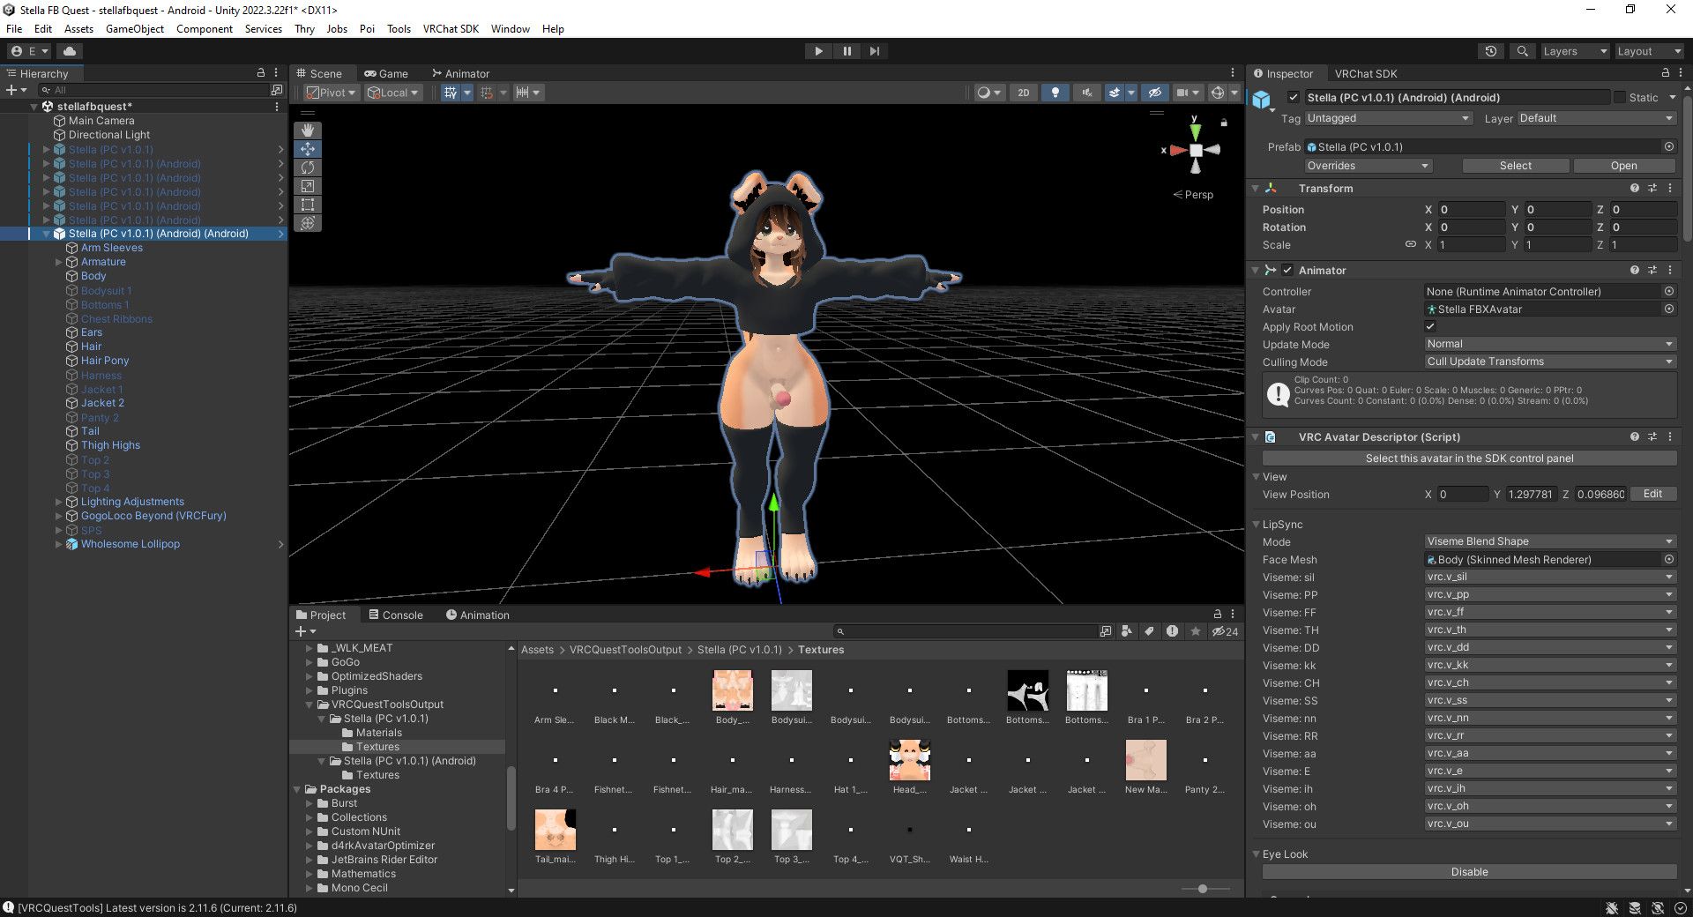Click the Play button
The image size is (1693, 917).
[x=818, y=51]
